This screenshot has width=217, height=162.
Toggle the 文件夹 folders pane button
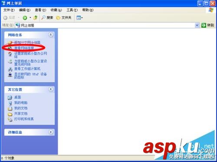click(64, 18)
